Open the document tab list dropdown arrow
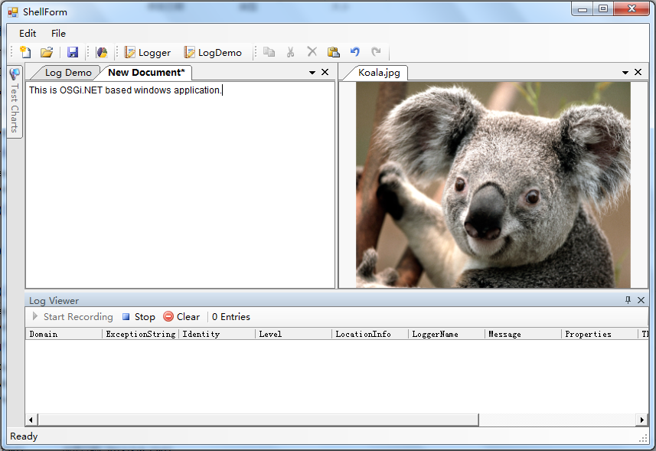This screenshot has height=451, width=656. point(312,71)
